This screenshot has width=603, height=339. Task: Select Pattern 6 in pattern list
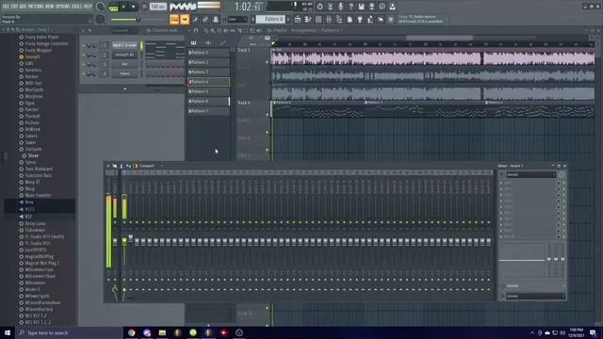[x=208, y=101]
